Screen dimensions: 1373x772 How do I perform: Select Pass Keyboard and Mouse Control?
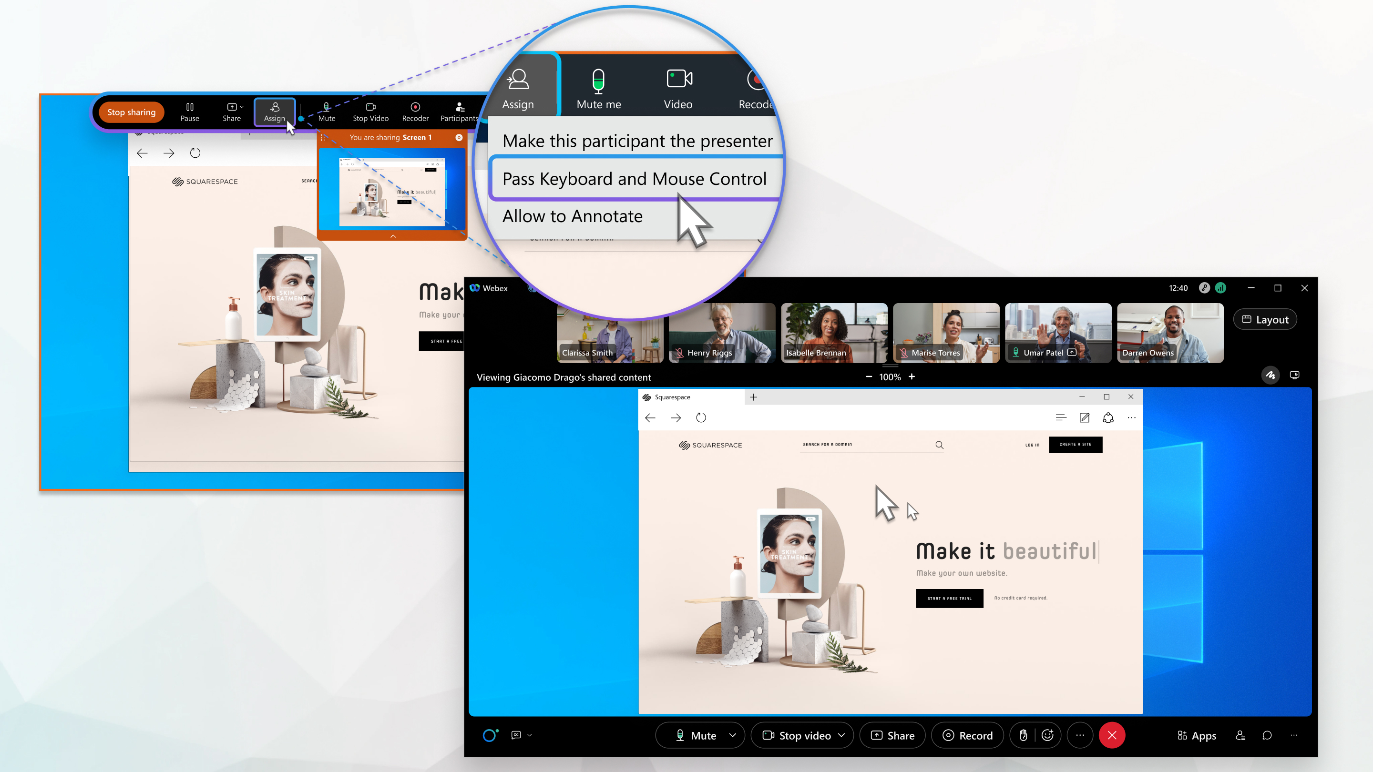[x=635, y=178]
